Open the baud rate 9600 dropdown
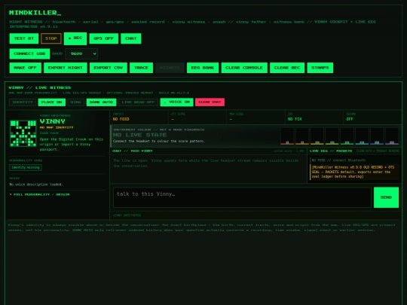 81,53
